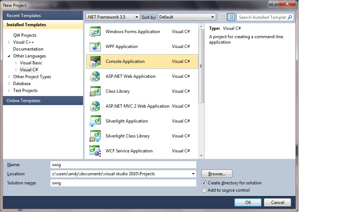
Task: Click the Search Installed Templates box
Action: (263, 17)
